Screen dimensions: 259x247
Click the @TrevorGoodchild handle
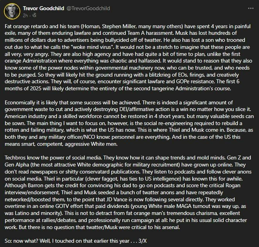coord(88,8)
